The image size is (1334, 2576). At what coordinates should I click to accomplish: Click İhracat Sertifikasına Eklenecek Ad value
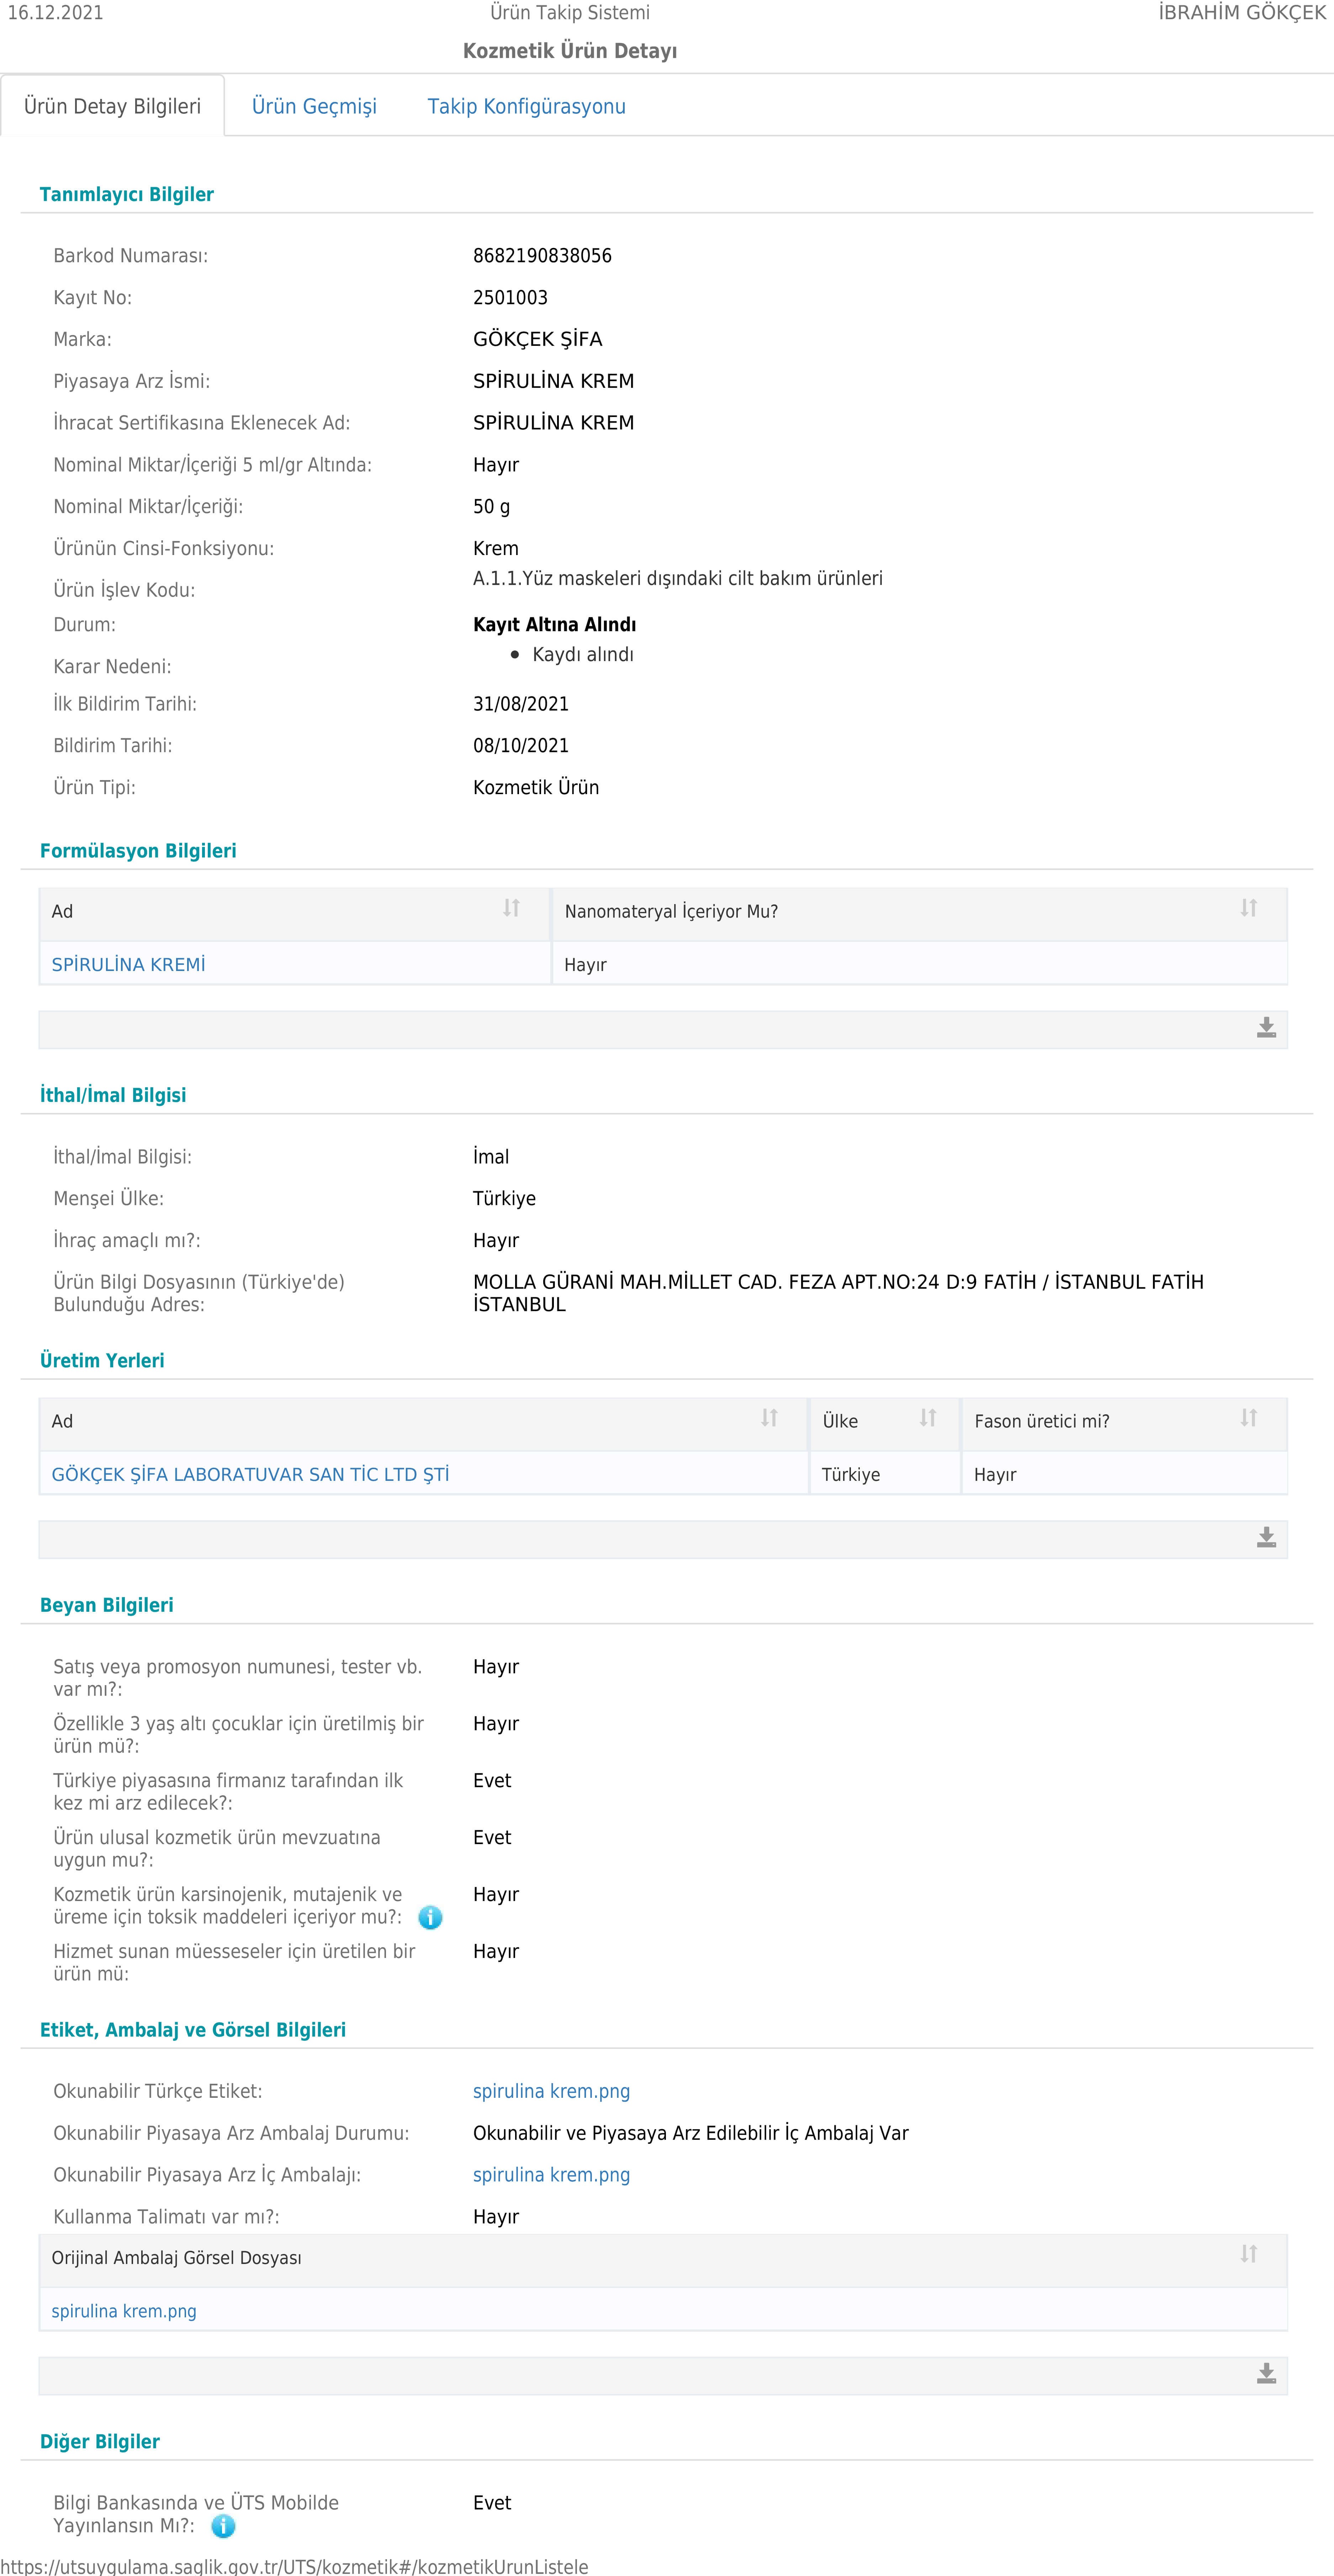[553, 423]
